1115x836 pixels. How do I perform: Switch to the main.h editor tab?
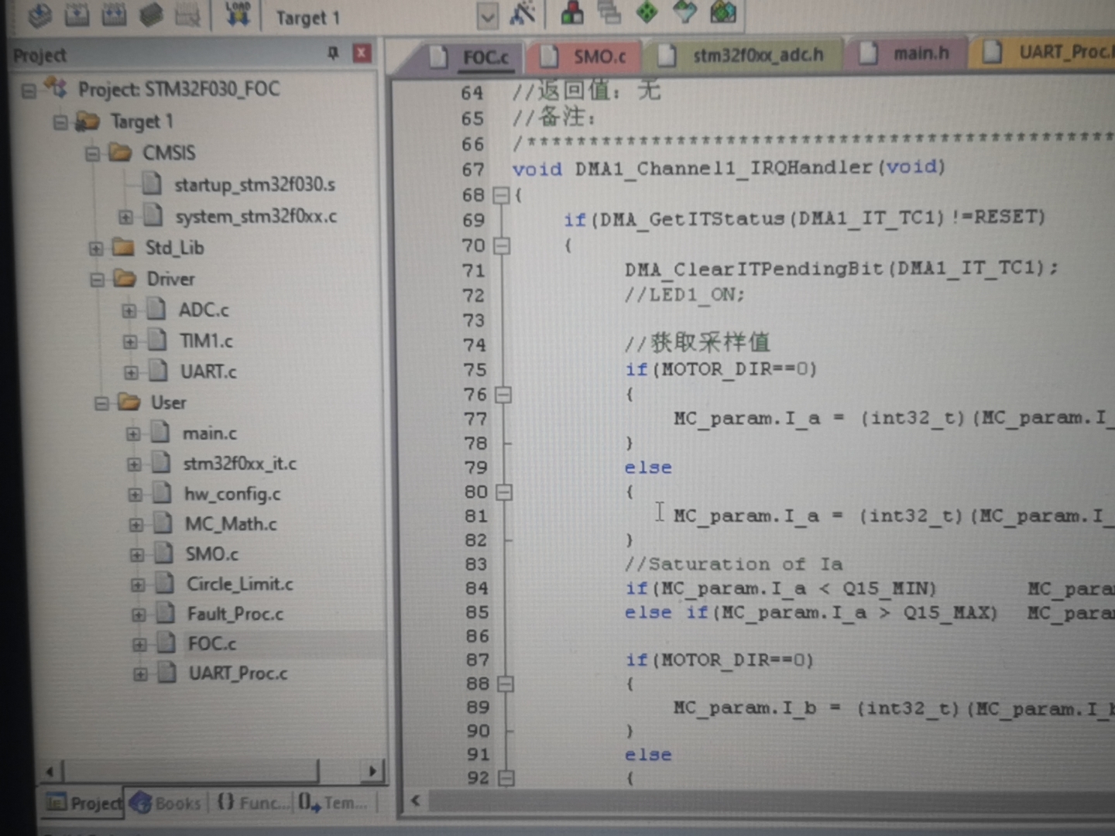point(920,53)
